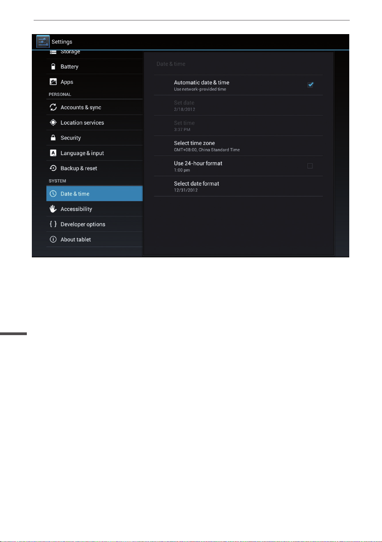382x542 pixels.
Task: Click the Apps icon
Action: click(x=53, y=81)
